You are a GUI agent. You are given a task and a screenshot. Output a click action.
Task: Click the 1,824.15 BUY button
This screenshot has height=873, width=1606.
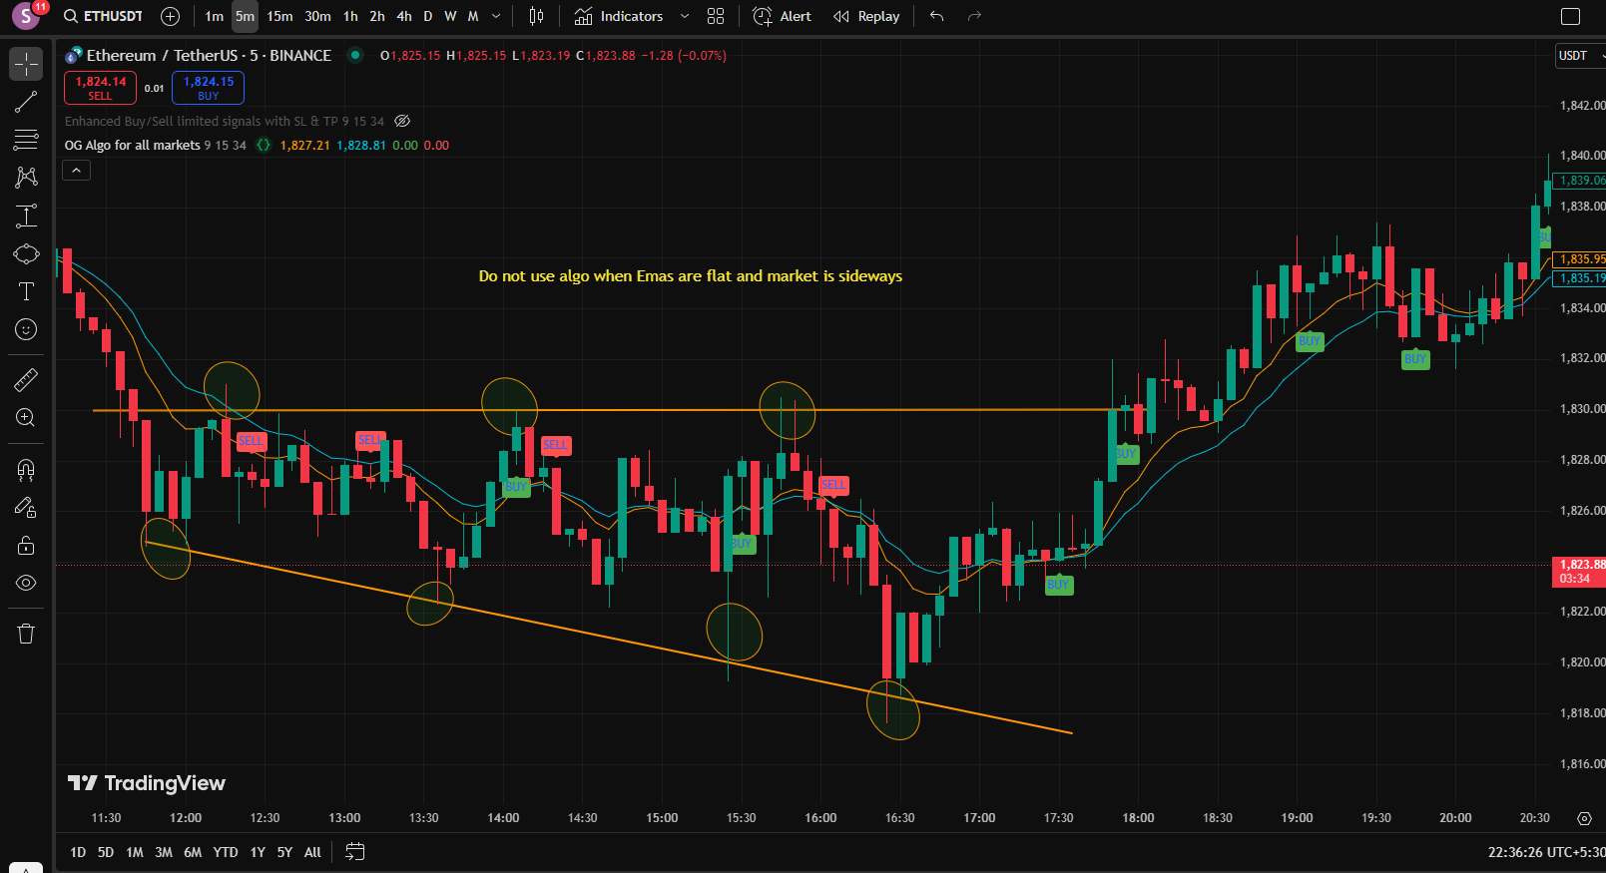coord(208,88)
